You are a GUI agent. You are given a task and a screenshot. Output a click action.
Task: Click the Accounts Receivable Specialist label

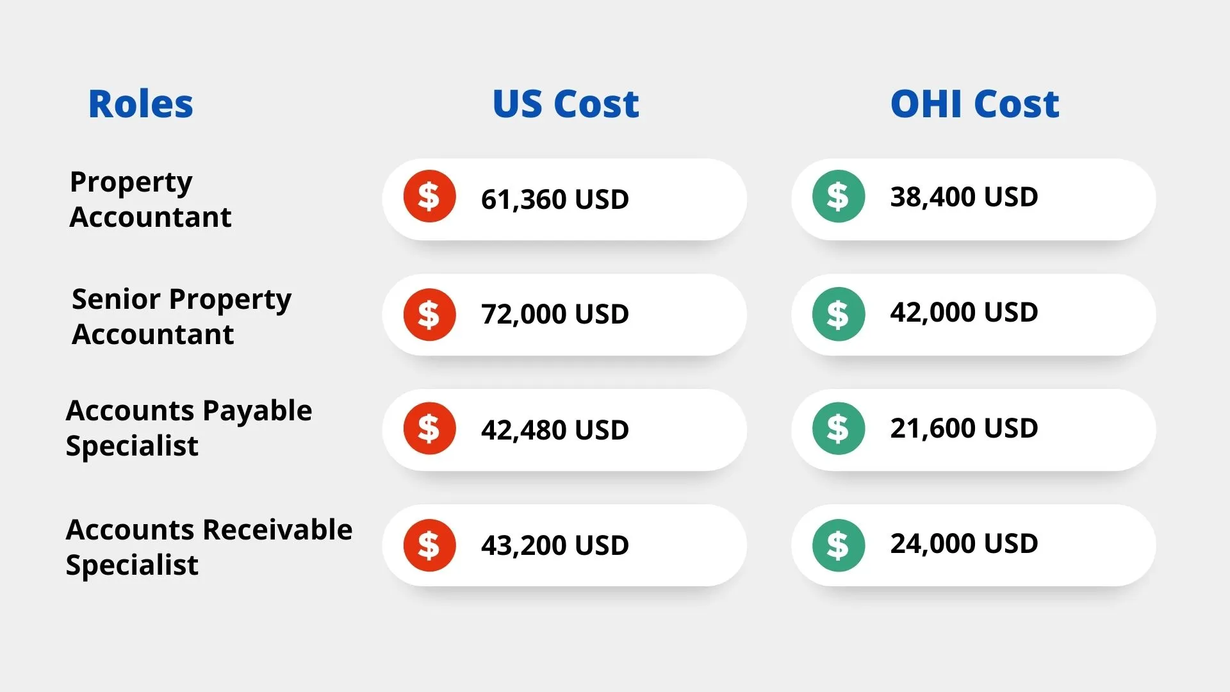(209, 547)
